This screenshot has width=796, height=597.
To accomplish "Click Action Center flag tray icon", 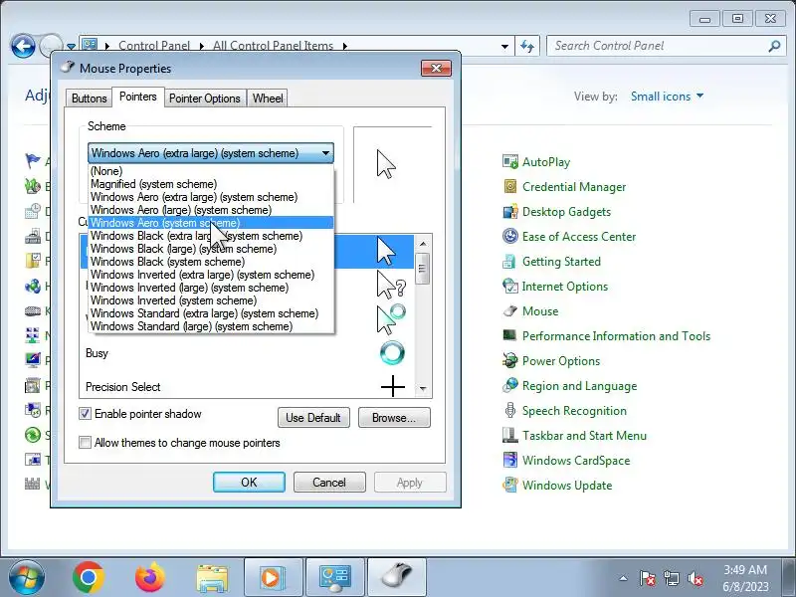I will (x=648, y=578).
